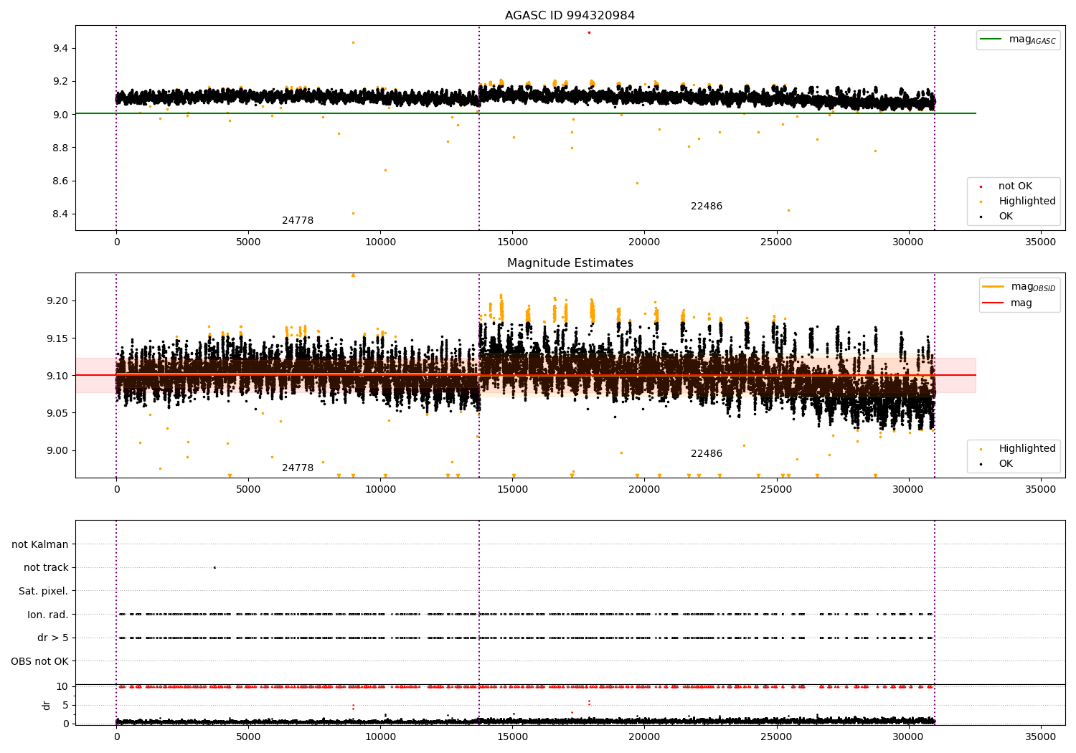This screenshot has width=1076, height=753.
Task: Click the title "AGASC ID 994320984"
Action: pos(570,16)
